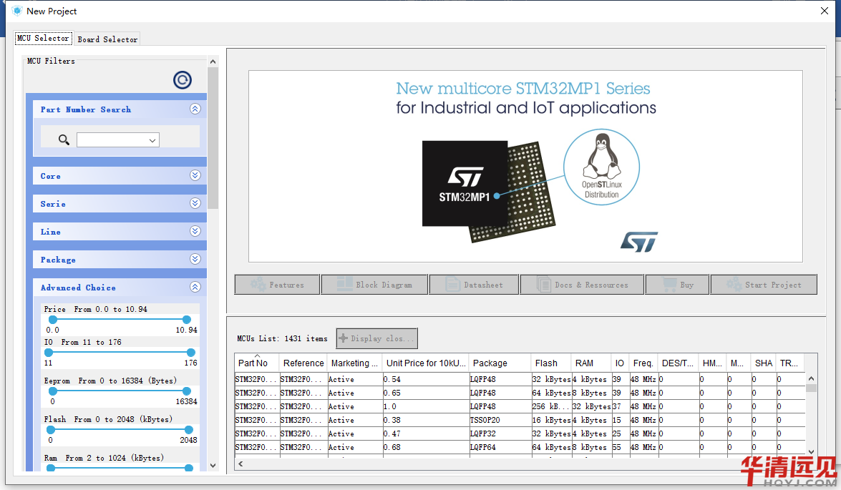Viewport: 841px width, 490px height.
Task: Open Docs & Ressources
Action: pos(582,285)
